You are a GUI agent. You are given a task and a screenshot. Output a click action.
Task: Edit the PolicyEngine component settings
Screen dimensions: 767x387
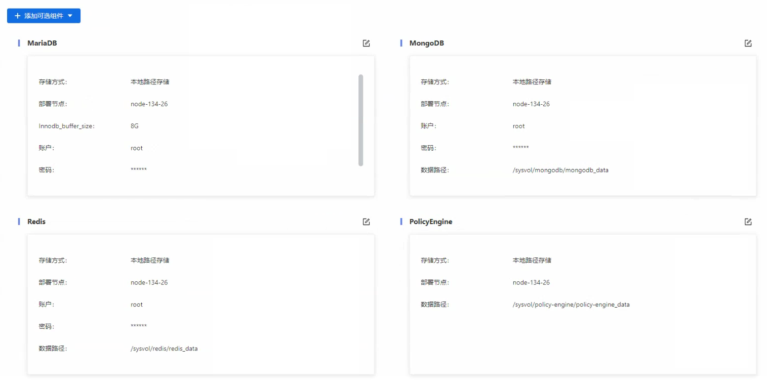[x=748, y=222]
